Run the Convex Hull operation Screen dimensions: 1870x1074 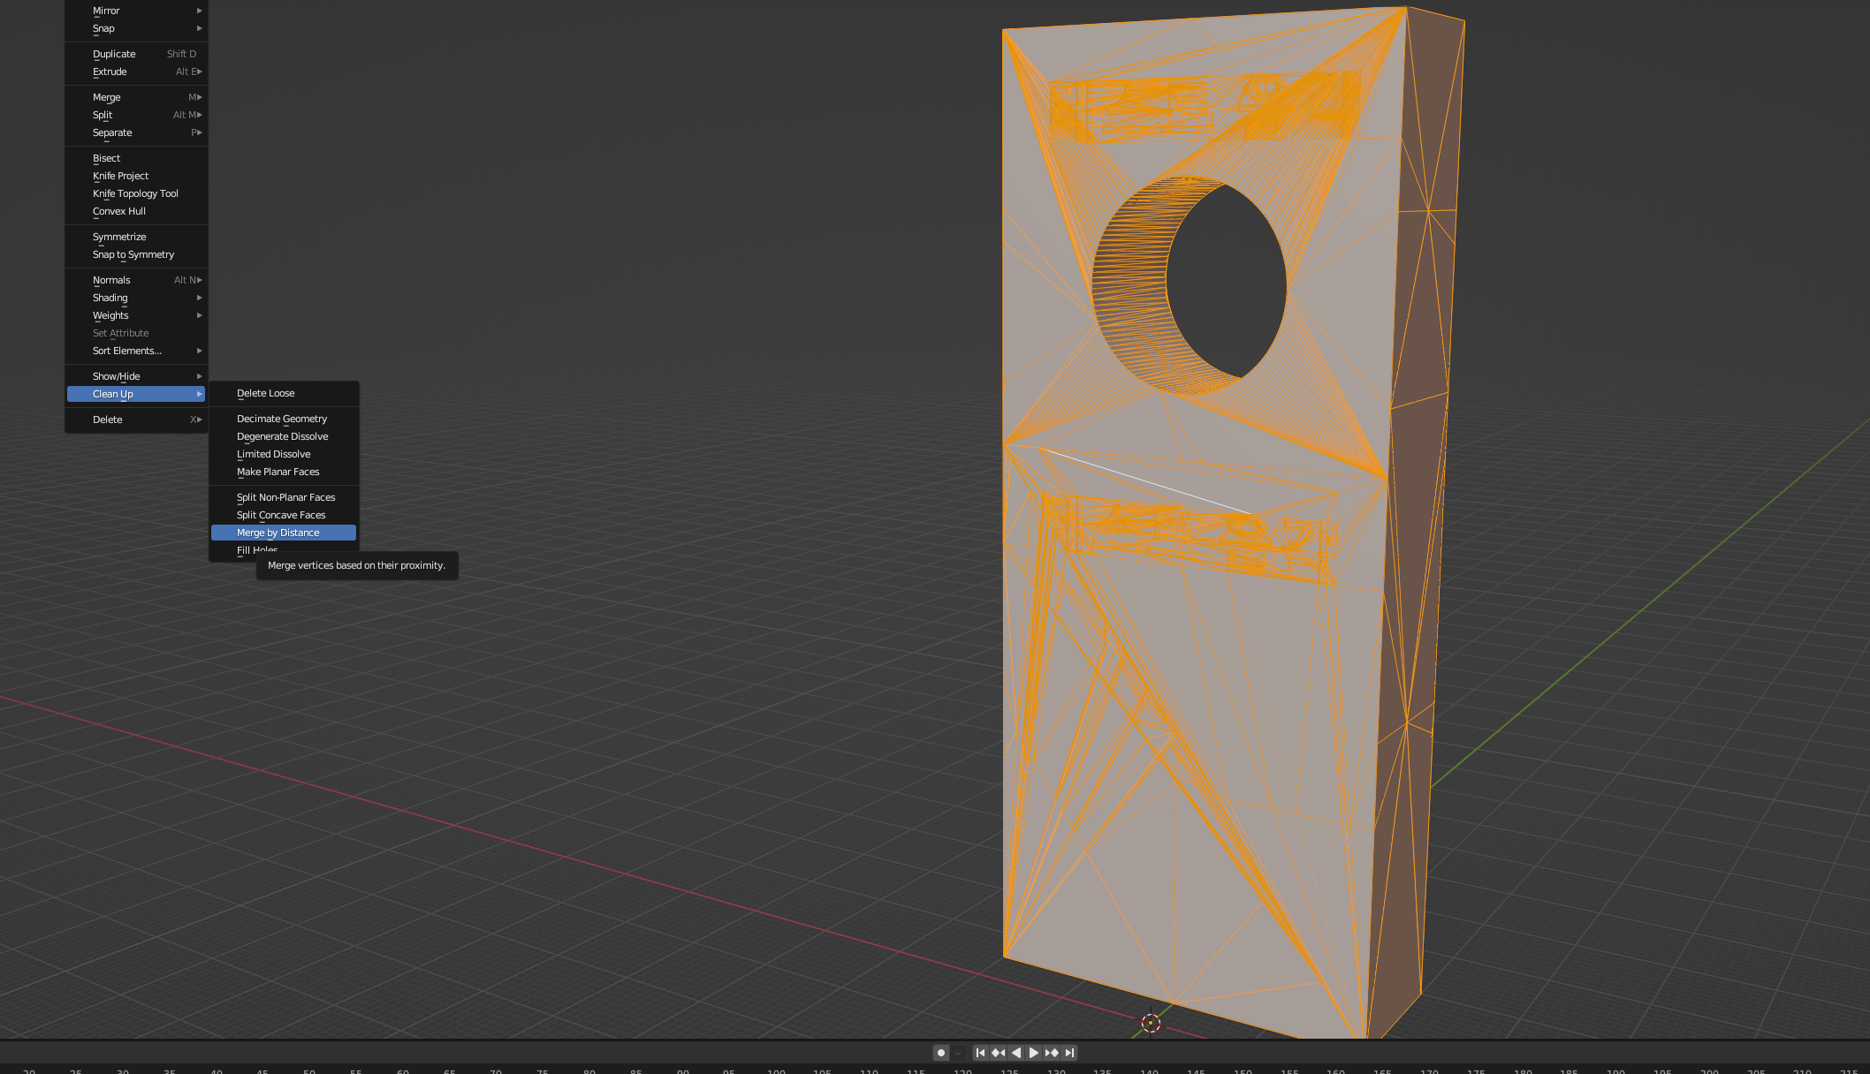[x=119, y=211]
